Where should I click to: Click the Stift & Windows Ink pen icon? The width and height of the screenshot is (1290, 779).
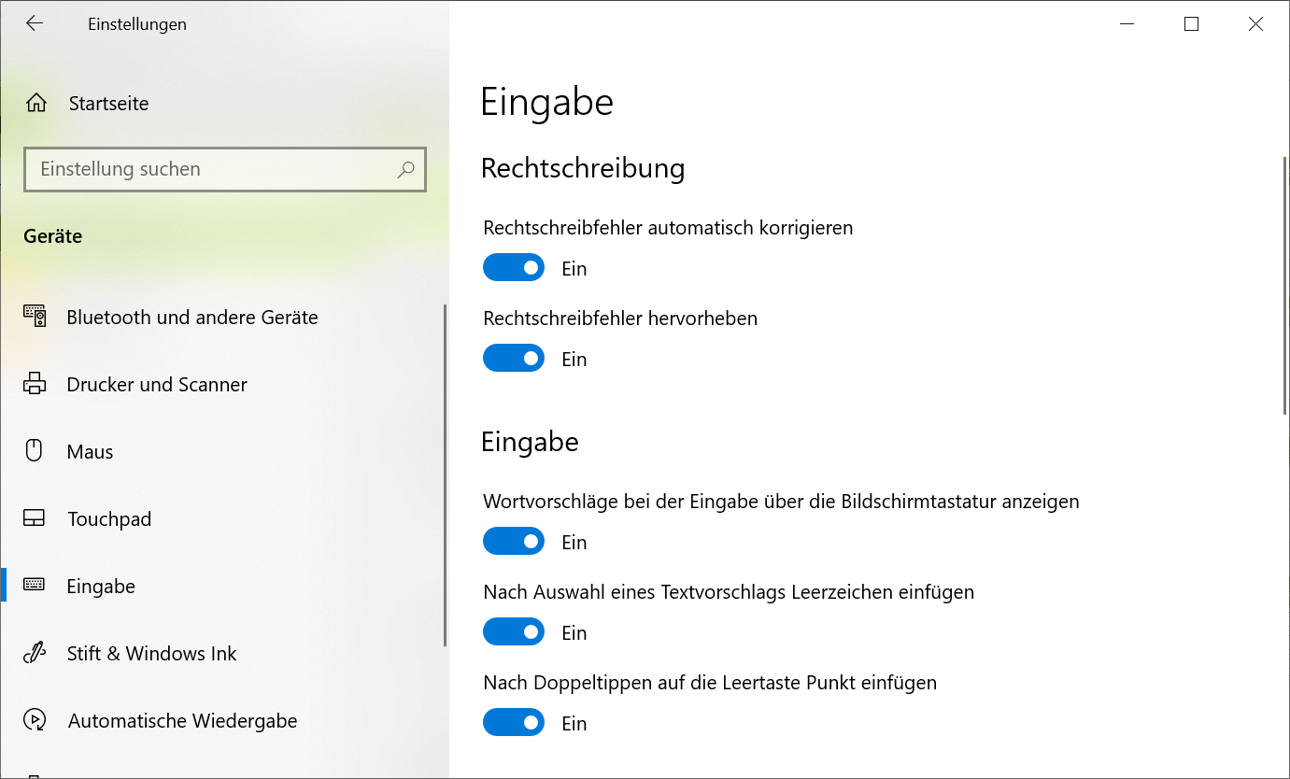coord(35,654)
